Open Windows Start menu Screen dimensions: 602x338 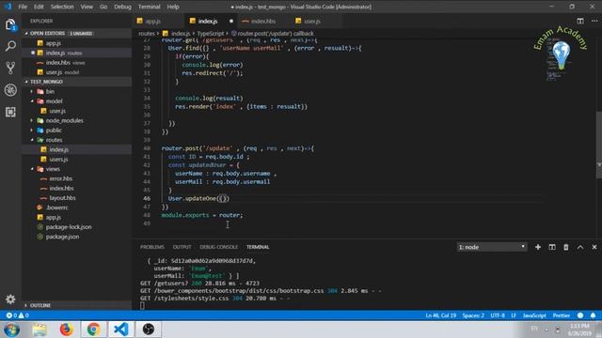click(x=11, y=330)
